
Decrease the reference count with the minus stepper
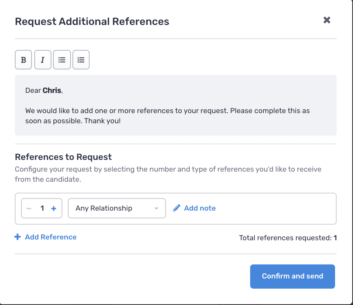click(x=29, y=208)
